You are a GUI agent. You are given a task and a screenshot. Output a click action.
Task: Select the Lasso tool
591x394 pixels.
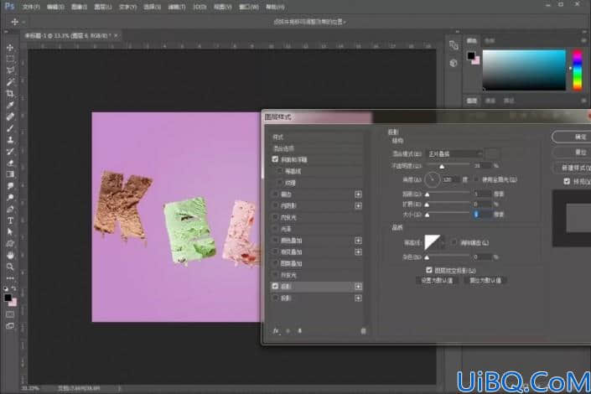tap(10, 70)
